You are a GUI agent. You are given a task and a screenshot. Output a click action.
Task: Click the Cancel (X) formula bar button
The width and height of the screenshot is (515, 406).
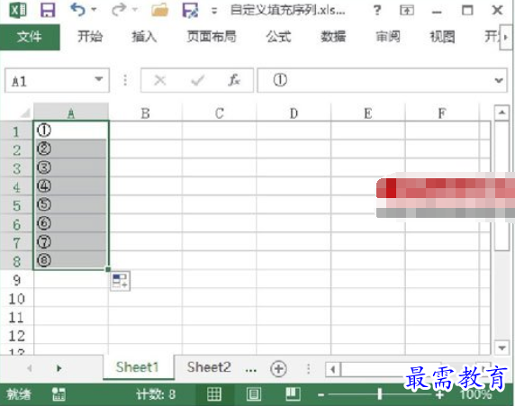click(160, 80)
